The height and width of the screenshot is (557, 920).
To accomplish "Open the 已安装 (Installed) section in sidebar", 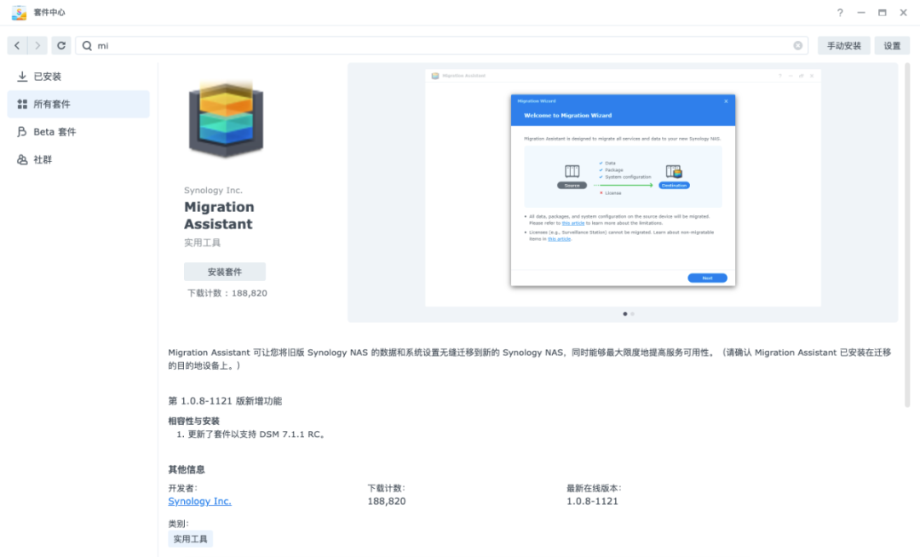I will [x=51, y=76].
